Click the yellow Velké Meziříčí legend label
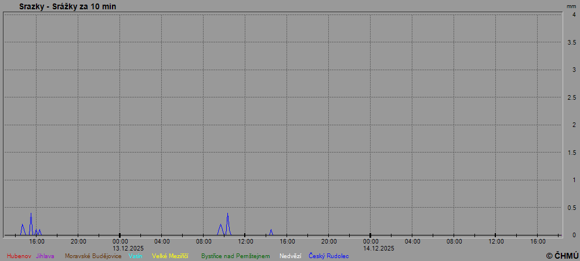580x261 pixels. (170, 256)
